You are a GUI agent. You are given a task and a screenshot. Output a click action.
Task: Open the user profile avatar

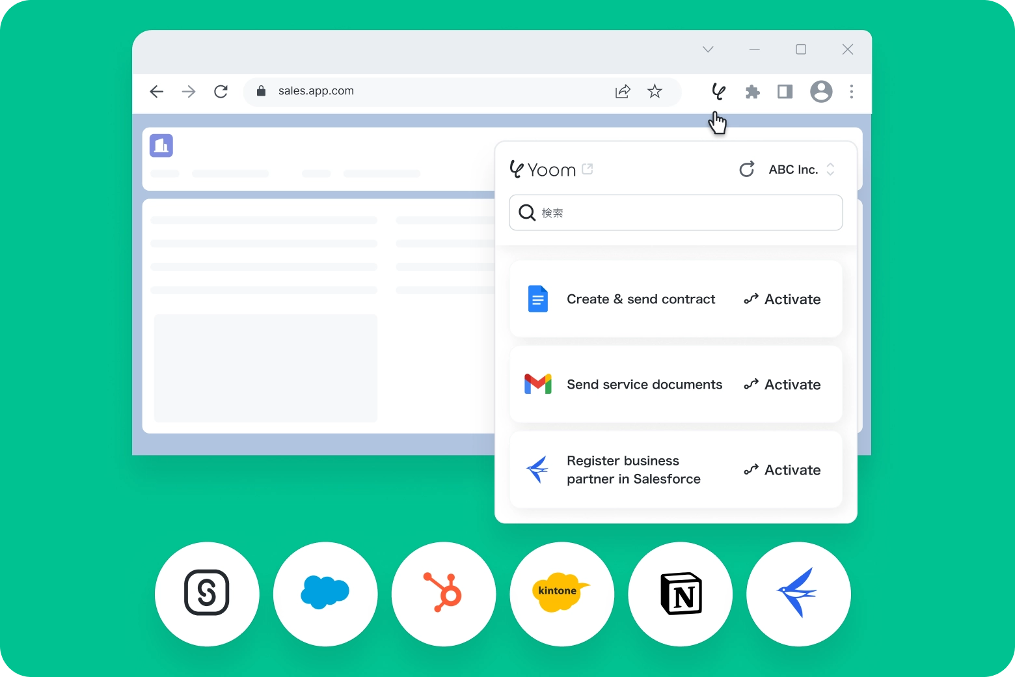pos(821,92)
